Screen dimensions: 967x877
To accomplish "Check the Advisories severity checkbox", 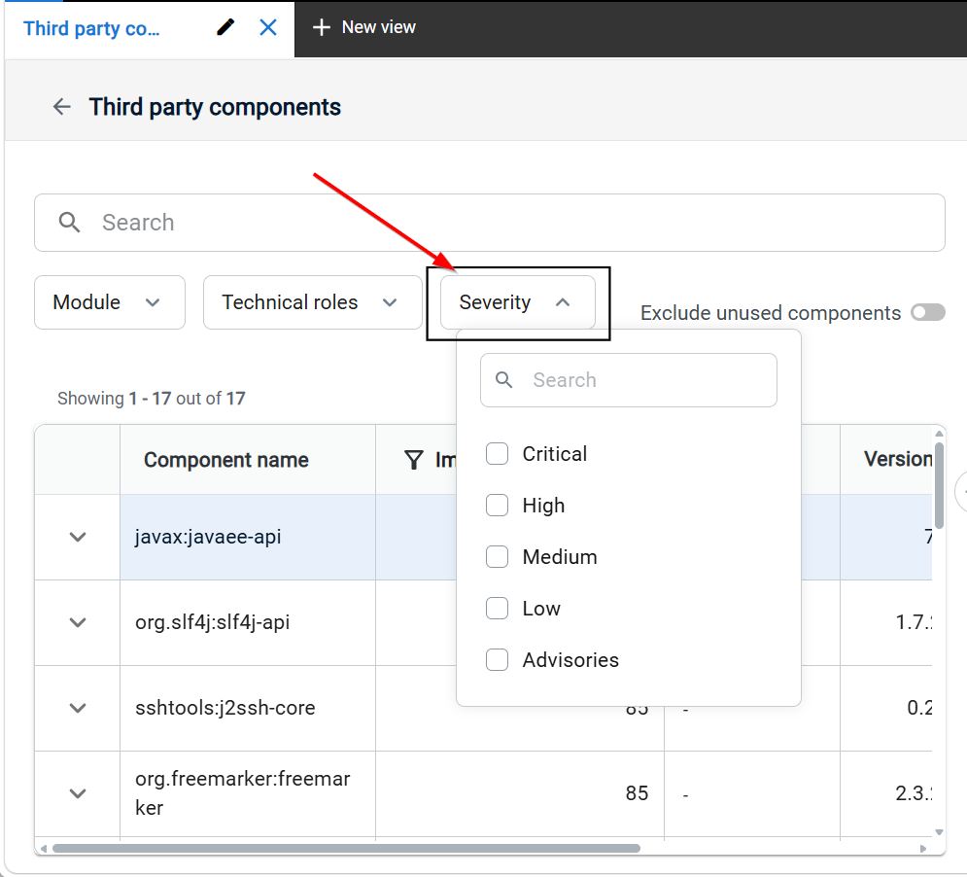I will [x=497, y=660].
